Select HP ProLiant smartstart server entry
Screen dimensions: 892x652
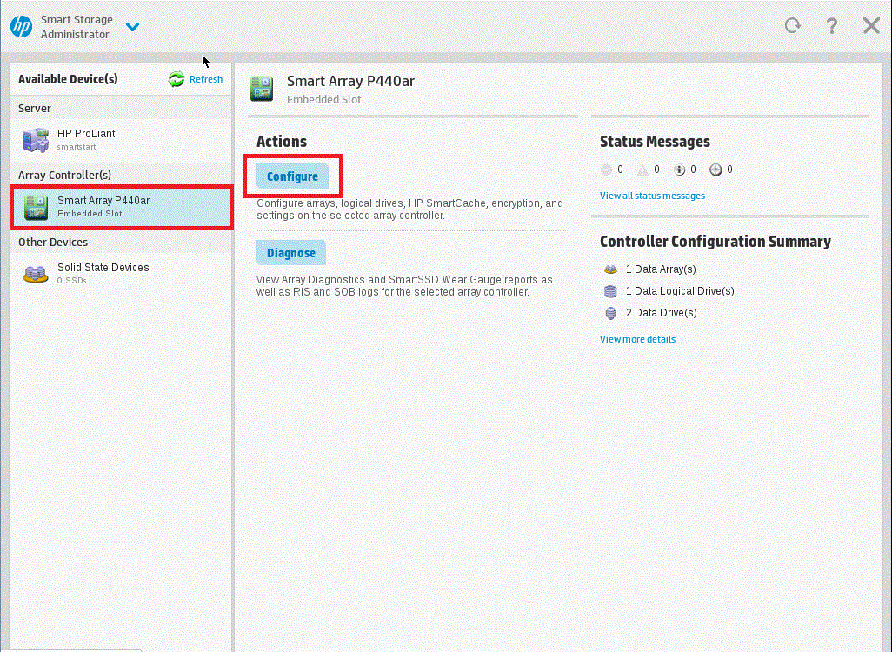pos(121,140)
